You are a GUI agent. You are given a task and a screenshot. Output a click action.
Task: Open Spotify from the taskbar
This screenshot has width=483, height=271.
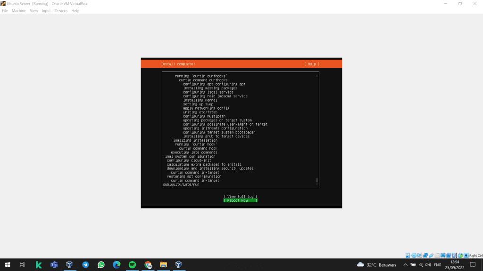pyautogui.click(x=132, y=265)
